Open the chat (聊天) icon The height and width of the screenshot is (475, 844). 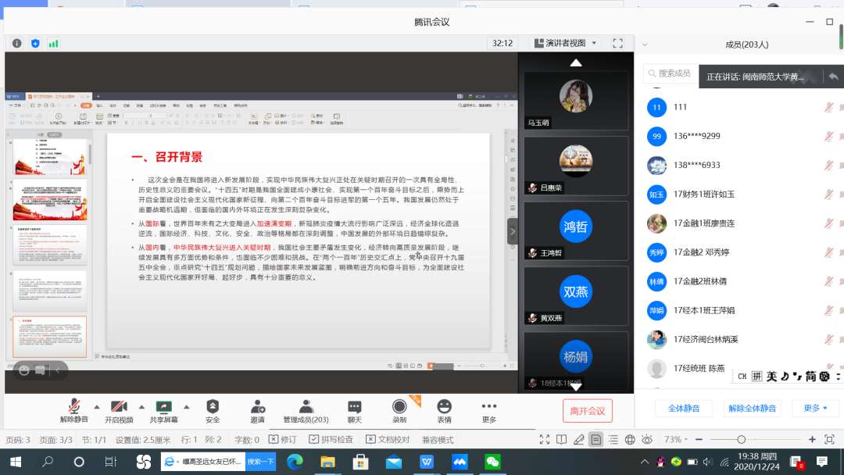point(355,406)
